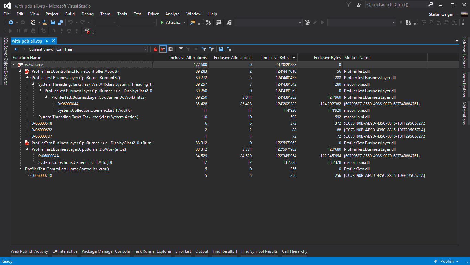
Task: Open the Debug menu
Action: (x=87, y=14)
